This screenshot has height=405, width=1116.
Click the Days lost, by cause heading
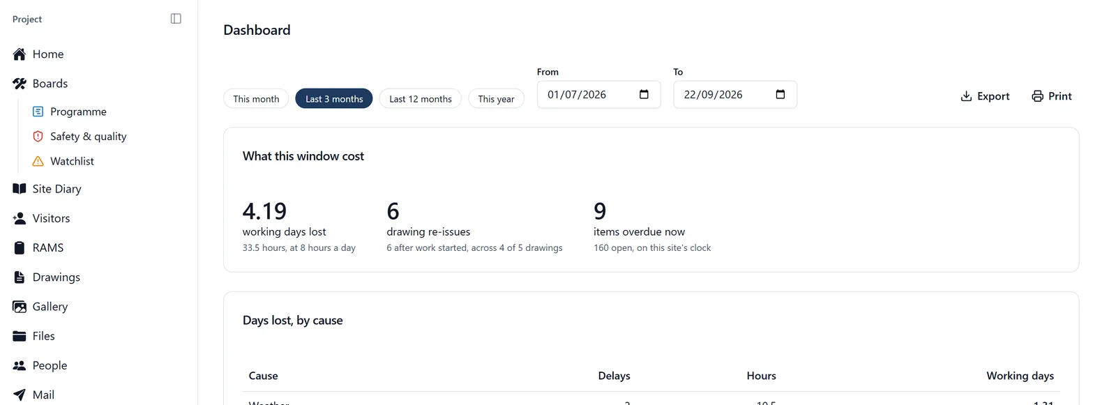(293, 321)
